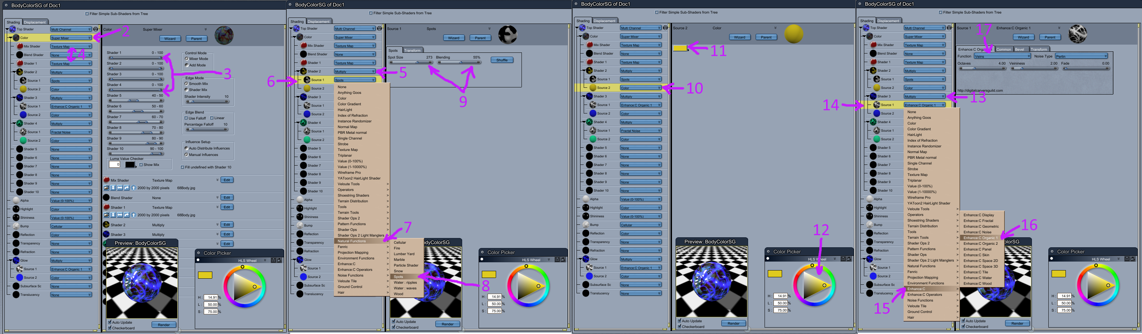Click green Shader 4 icon in third window's tree
This screenshot has height=334, width=1142.
589,122
